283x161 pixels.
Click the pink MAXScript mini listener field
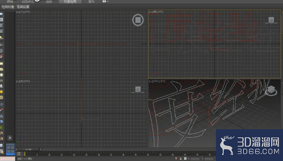pyautogui.click(x=8, y=159)
